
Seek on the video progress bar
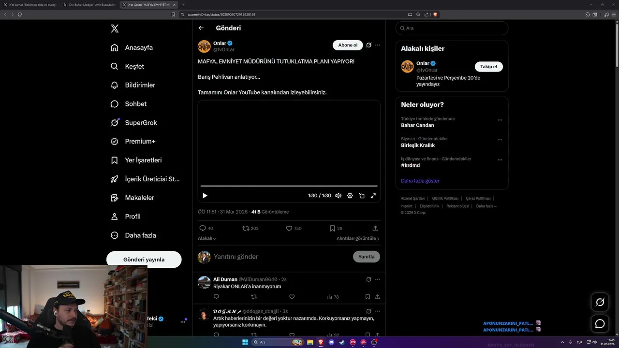pos(289,186)
